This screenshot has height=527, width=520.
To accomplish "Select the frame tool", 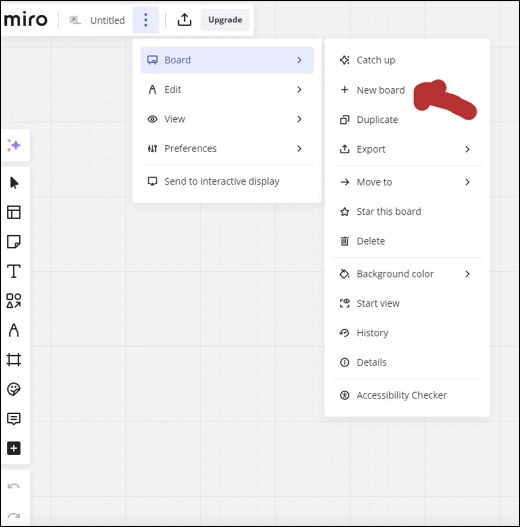I will (14, 359).
